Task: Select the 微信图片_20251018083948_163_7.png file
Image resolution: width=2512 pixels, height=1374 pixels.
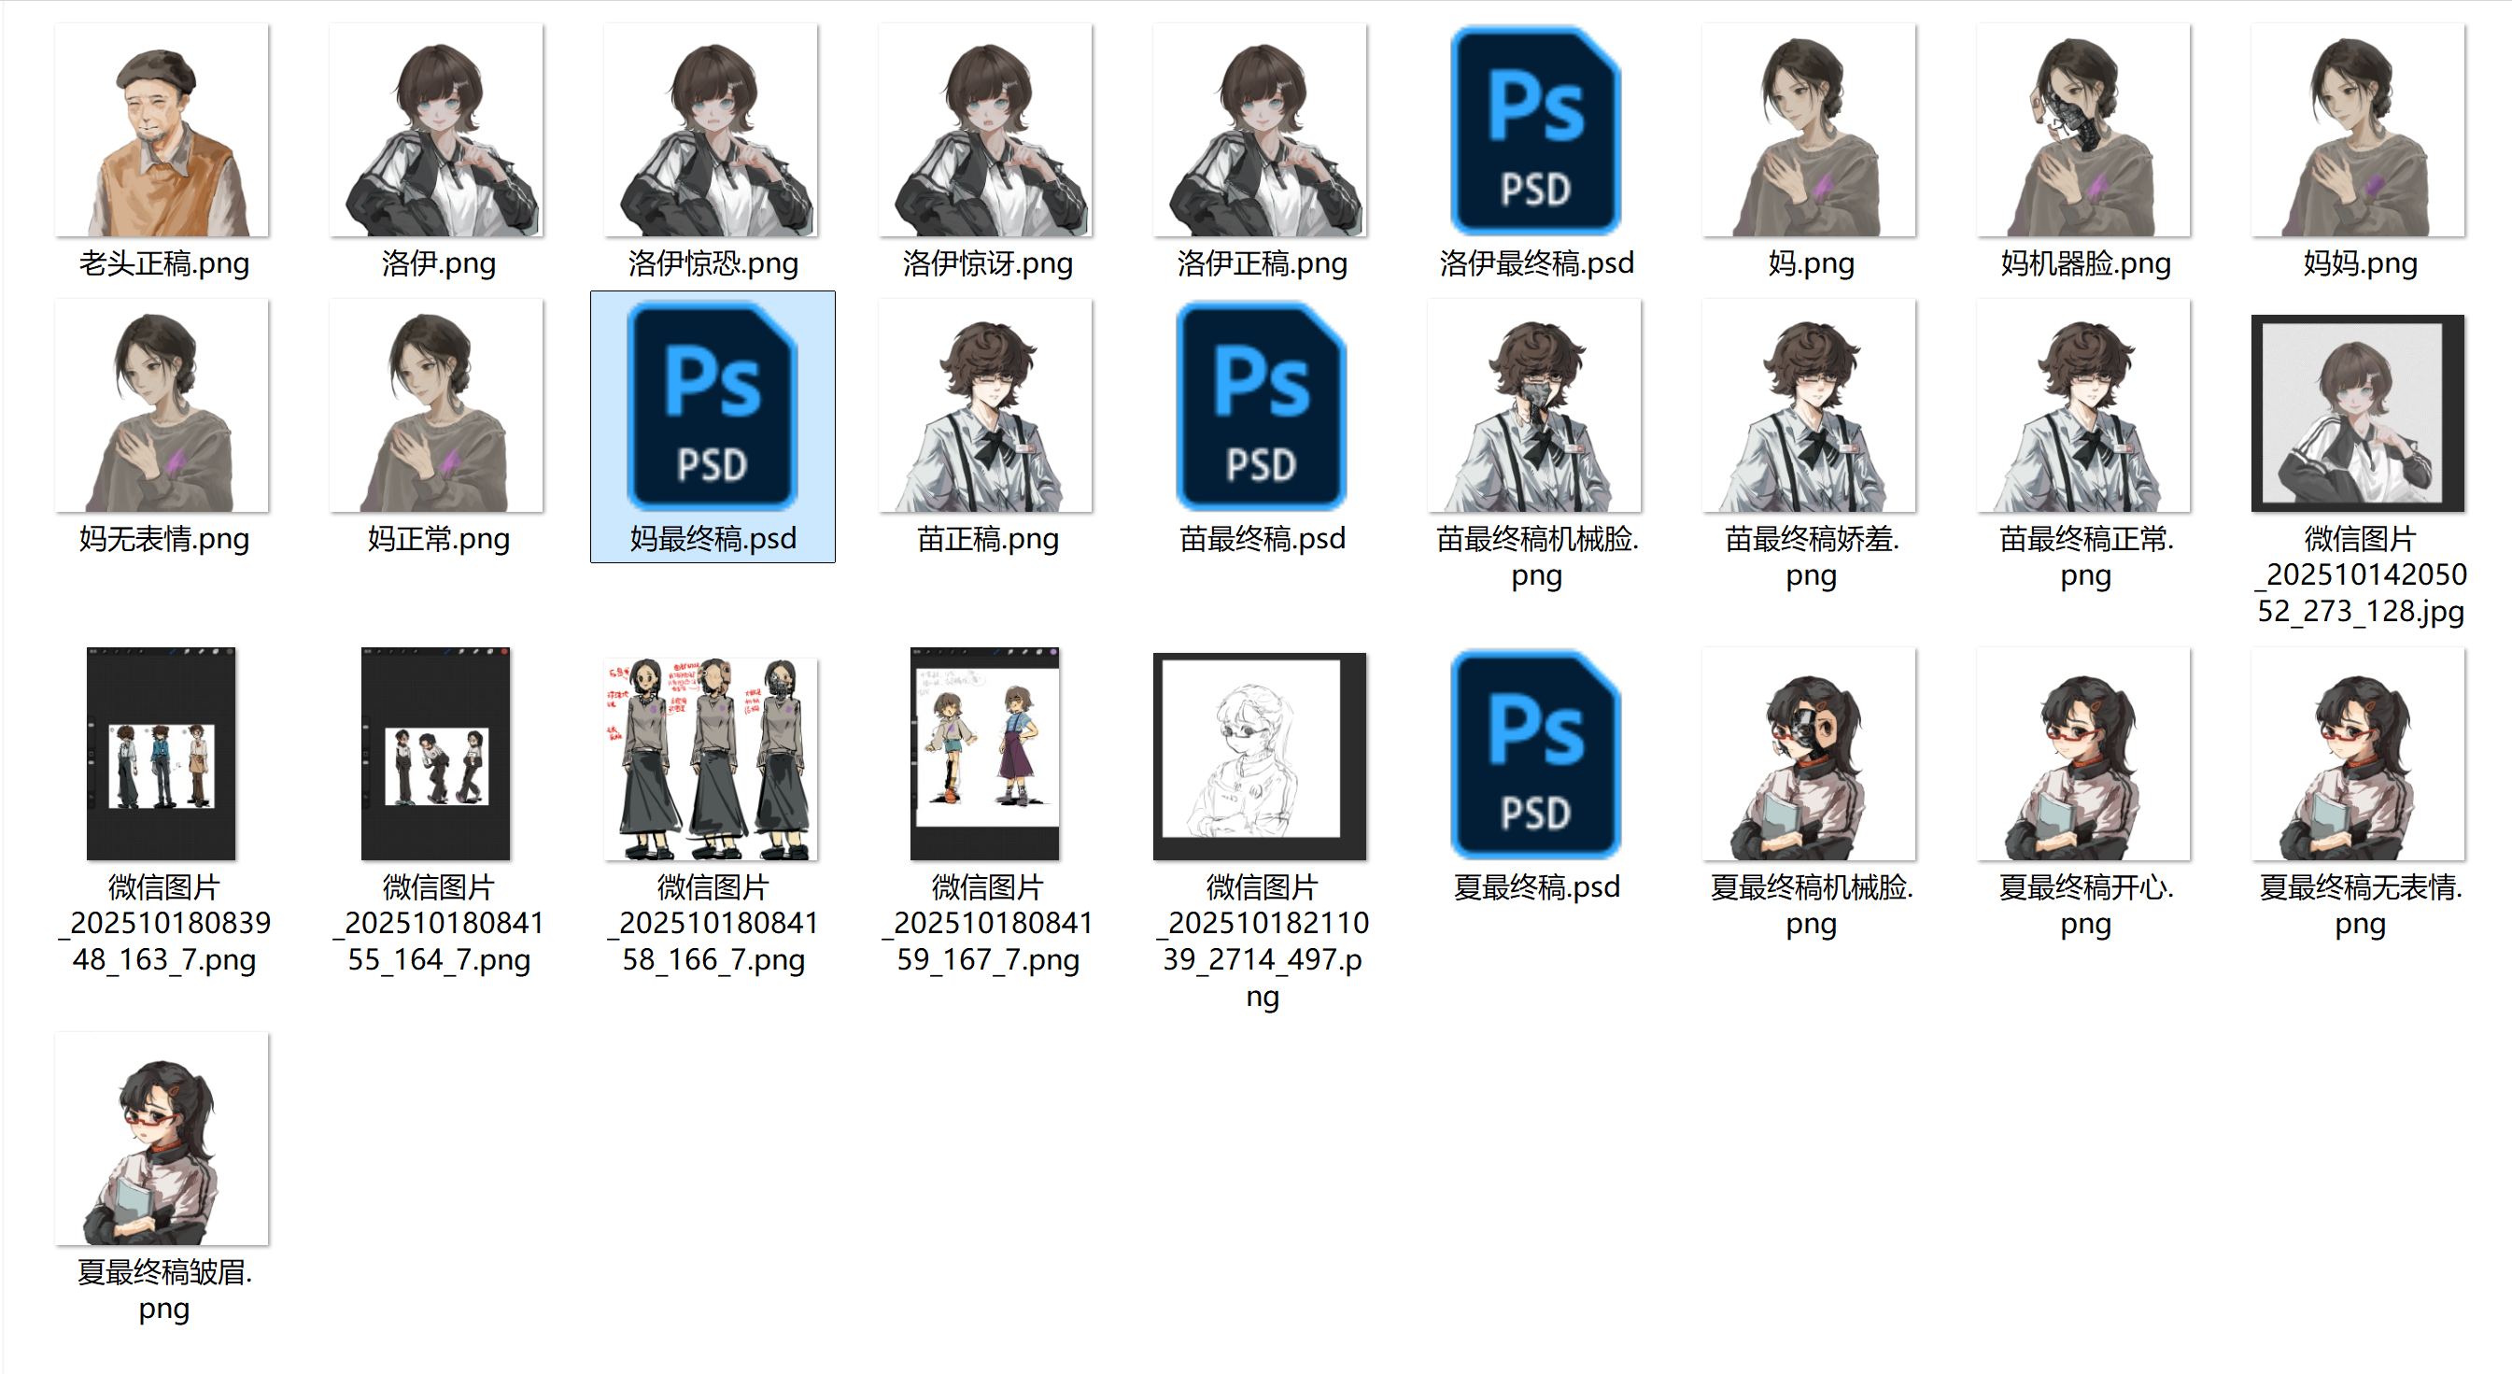Action: point(162,755)
